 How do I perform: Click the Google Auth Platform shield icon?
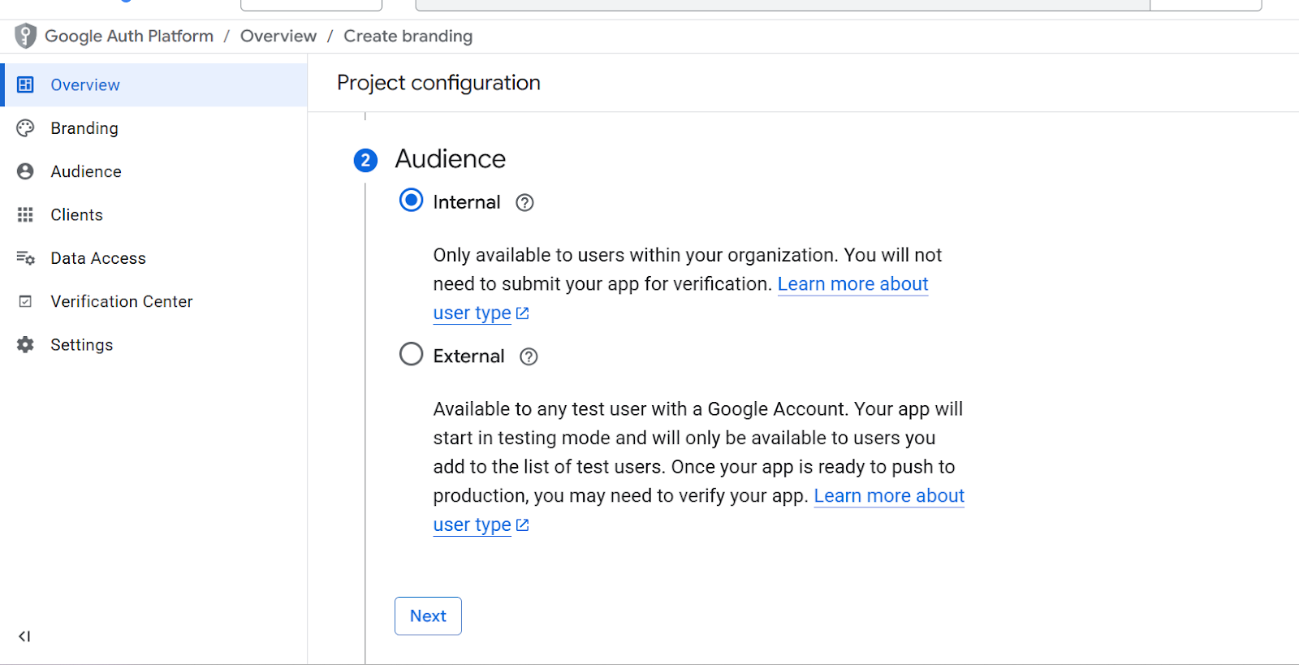coord(26,36)
